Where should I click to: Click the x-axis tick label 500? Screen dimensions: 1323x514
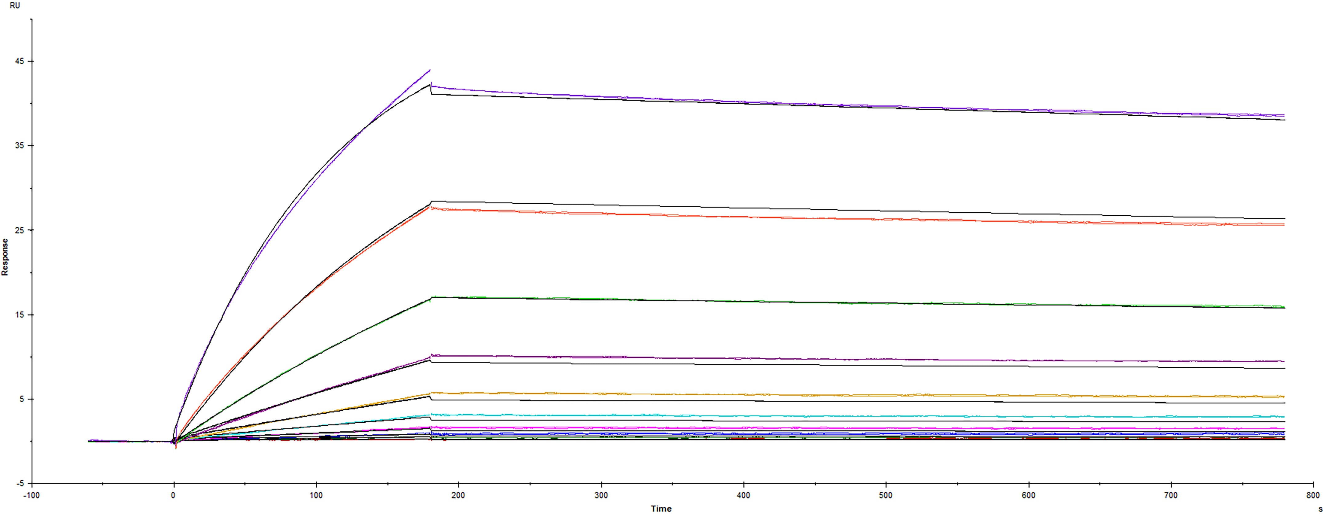point(885,496)
